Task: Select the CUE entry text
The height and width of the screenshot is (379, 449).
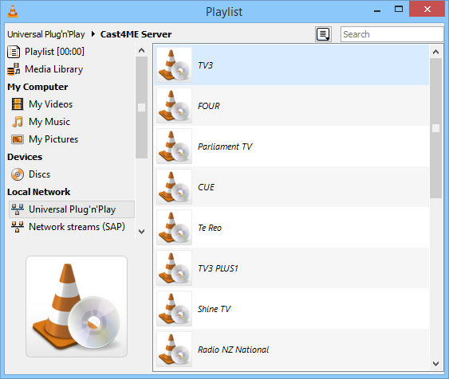Action: 206,187
